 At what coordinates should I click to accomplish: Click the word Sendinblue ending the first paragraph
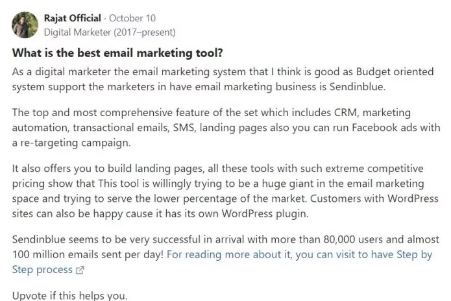tap(357, 86)
